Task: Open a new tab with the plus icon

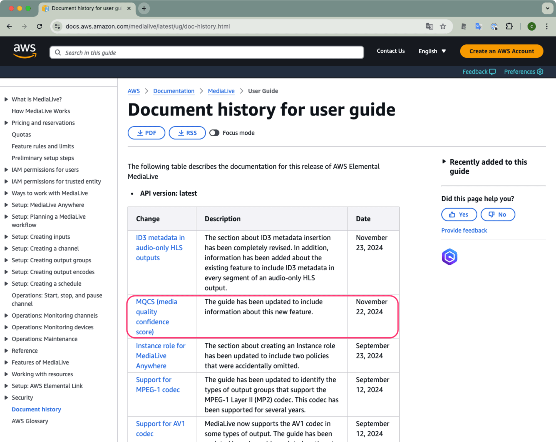Action: 144,9
